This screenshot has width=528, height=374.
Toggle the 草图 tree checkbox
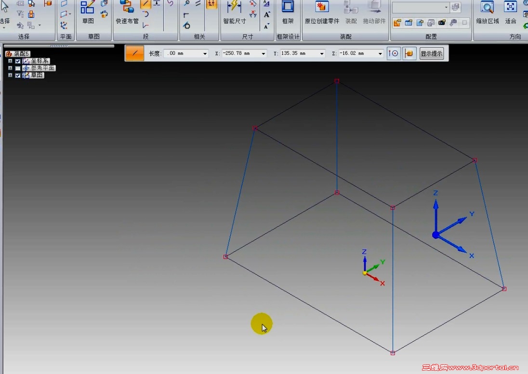[18, 76]
